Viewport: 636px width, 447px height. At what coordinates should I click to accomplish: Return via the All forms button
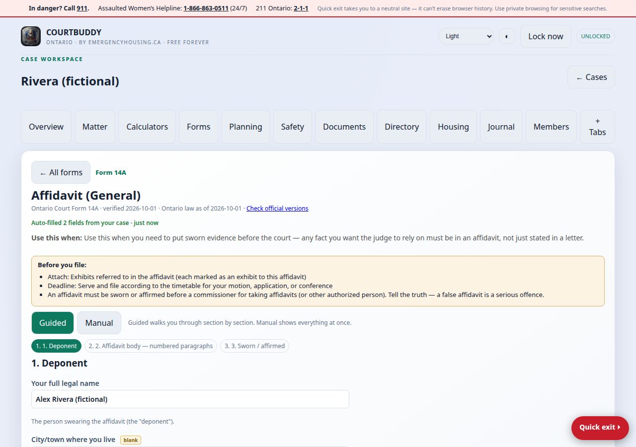(x=61, y=172)
